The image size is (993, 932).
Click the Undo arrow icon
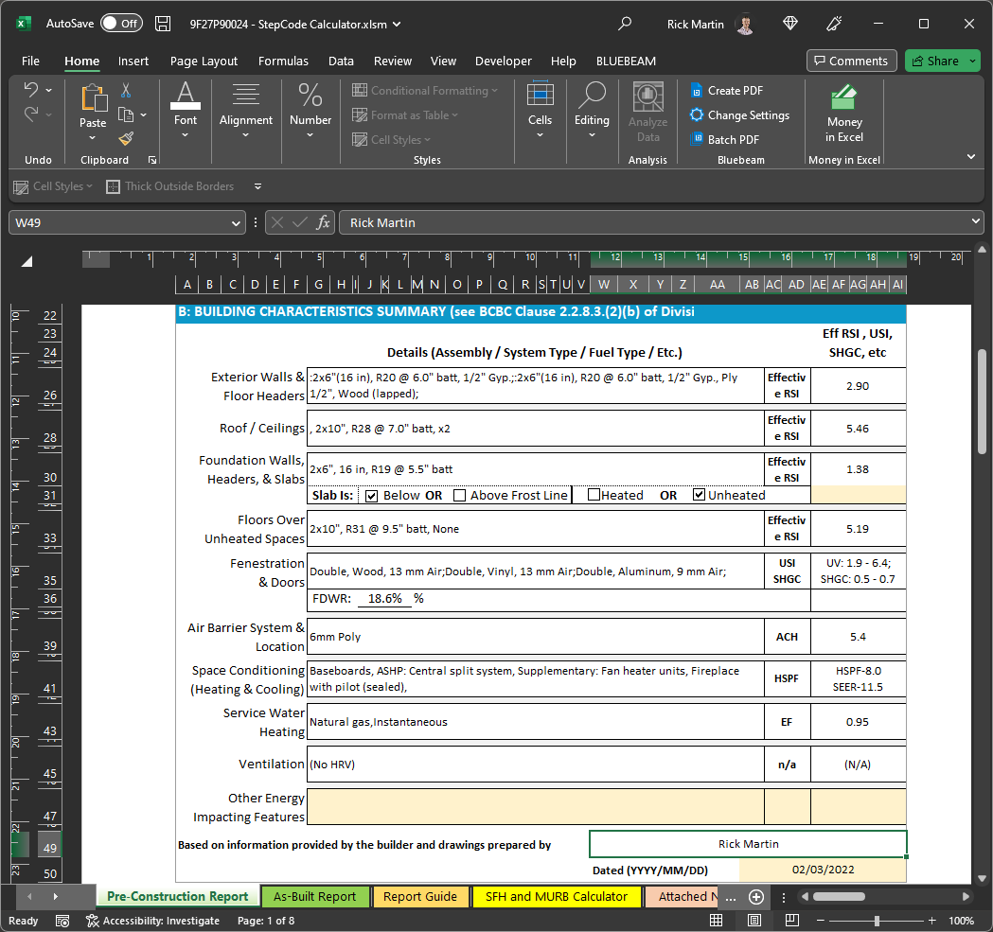pyautogui.click(x=30, y=89)
